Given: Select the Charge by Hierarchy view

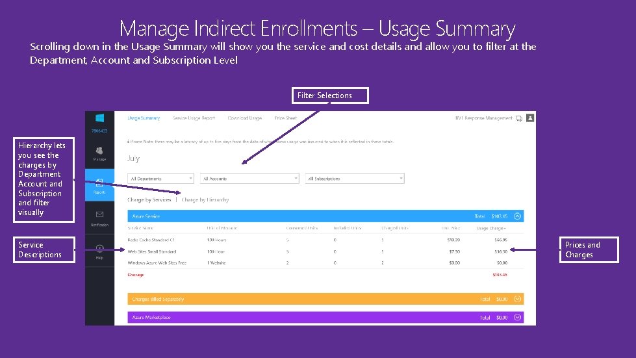Looking at the screenshot, I should 205,200.
